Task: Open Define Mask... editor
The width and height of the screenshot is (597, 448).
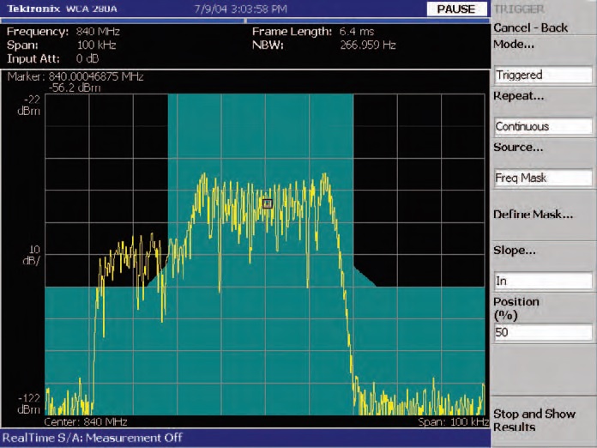Action: [x=533, y=215]
